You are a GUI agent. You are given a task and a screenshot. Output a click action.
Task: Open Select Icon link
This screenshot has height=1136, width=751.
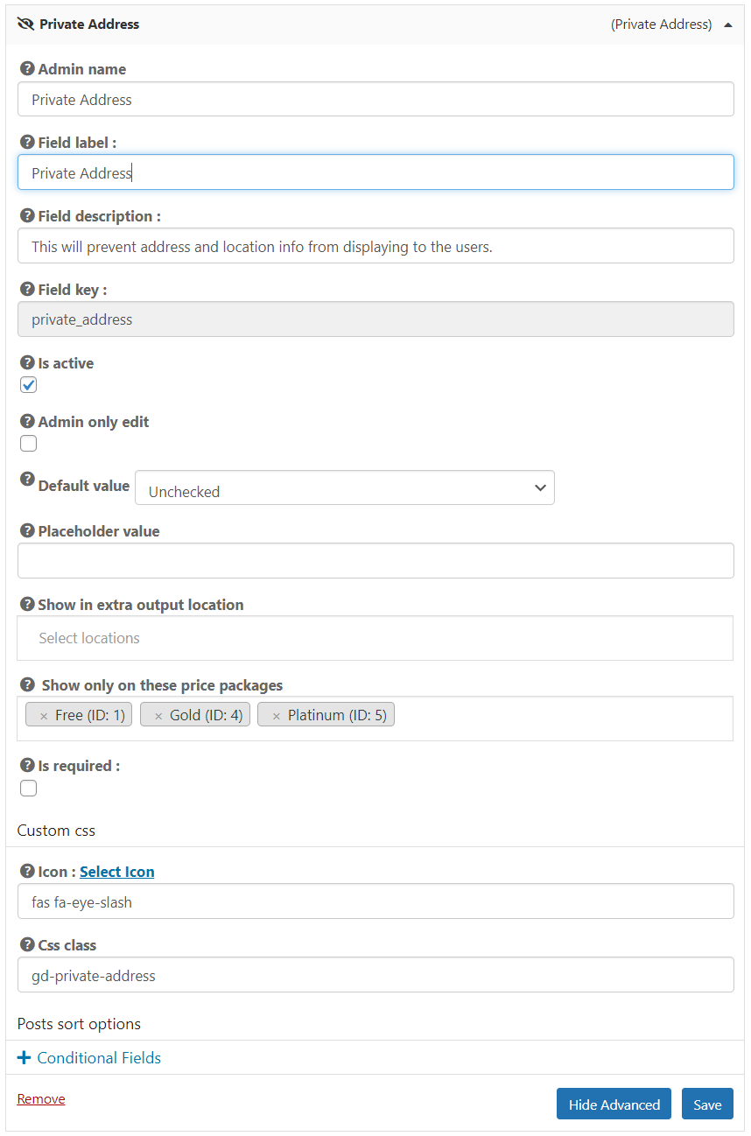tap(116, 871)
